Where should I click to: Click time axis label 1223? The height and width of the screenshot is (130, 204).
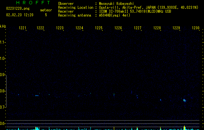60,28
